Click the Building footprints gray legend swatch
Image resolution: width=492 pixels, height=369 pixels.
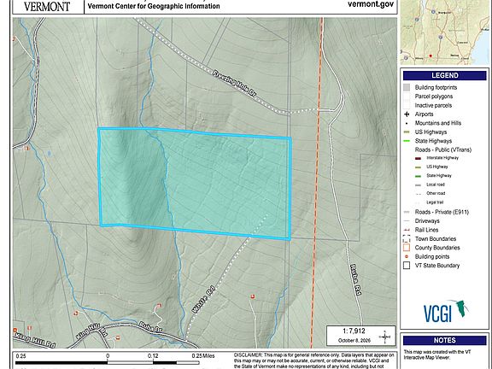click(x=407, y=87)
